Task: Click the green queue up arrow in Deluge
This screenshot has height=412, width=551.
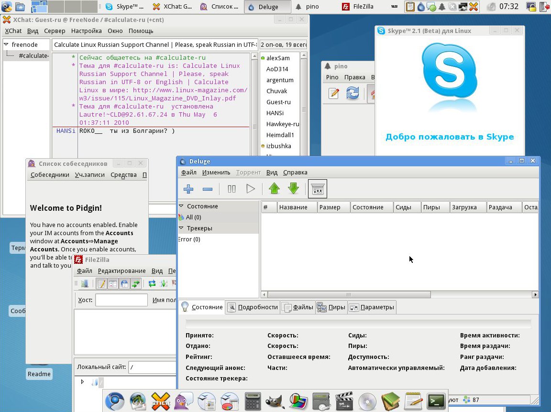Action: point(274,189)
